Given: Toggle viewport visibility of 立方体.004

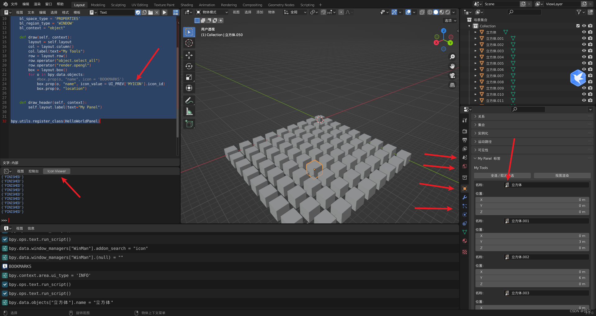Looking at the screenshot, I should pos(584,57).
